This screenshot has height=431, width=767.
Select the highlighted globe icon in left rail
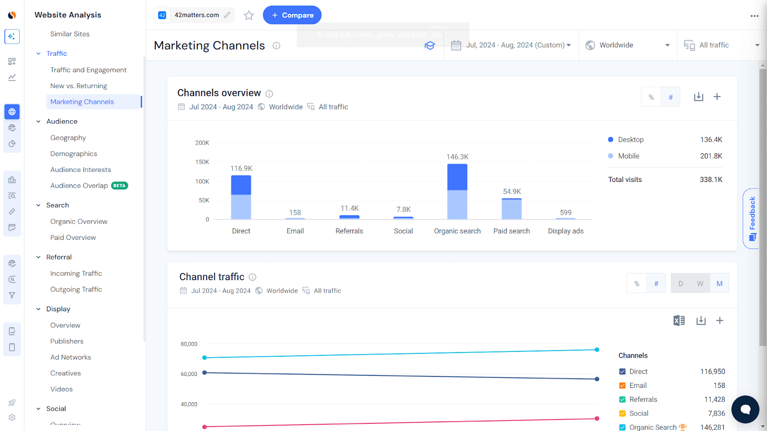(12, 112)
